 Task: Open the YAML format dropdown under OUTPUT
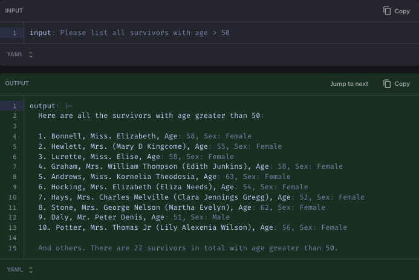coord(19,270)
